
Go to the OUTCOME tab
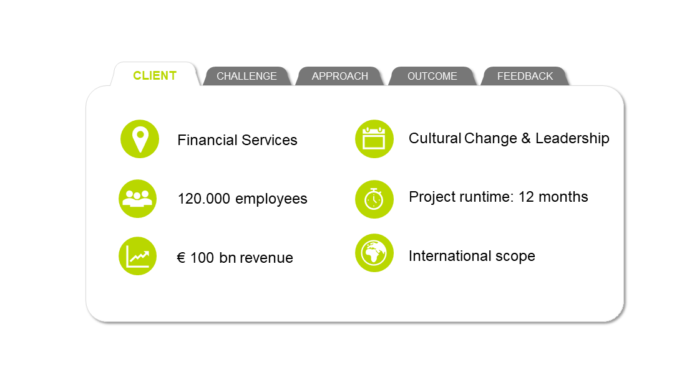click(432, 76)
